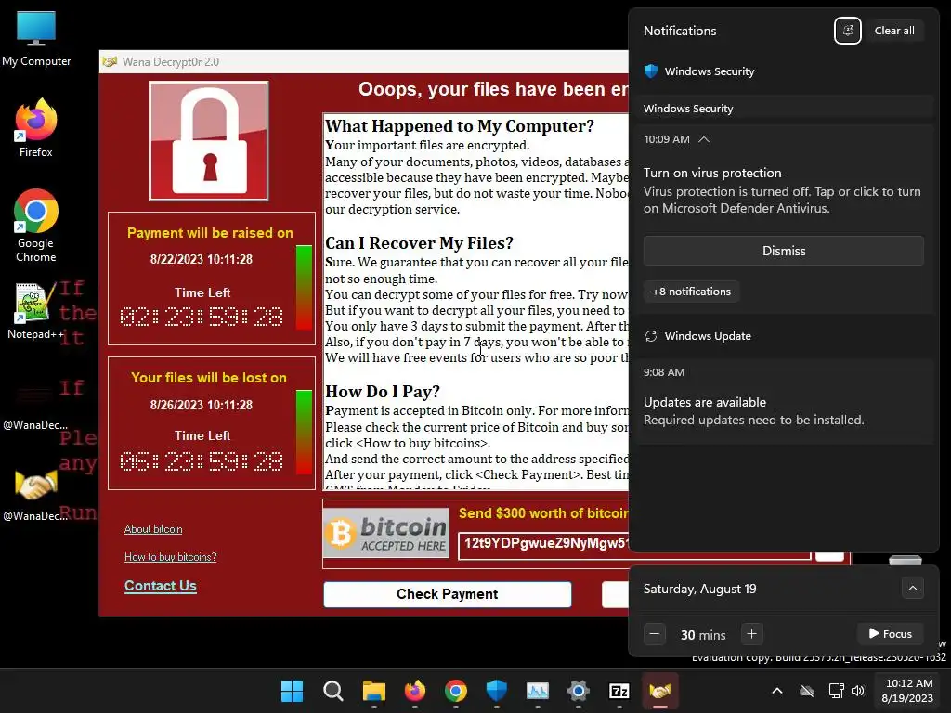Clear all notifications

tap(894, 31)
